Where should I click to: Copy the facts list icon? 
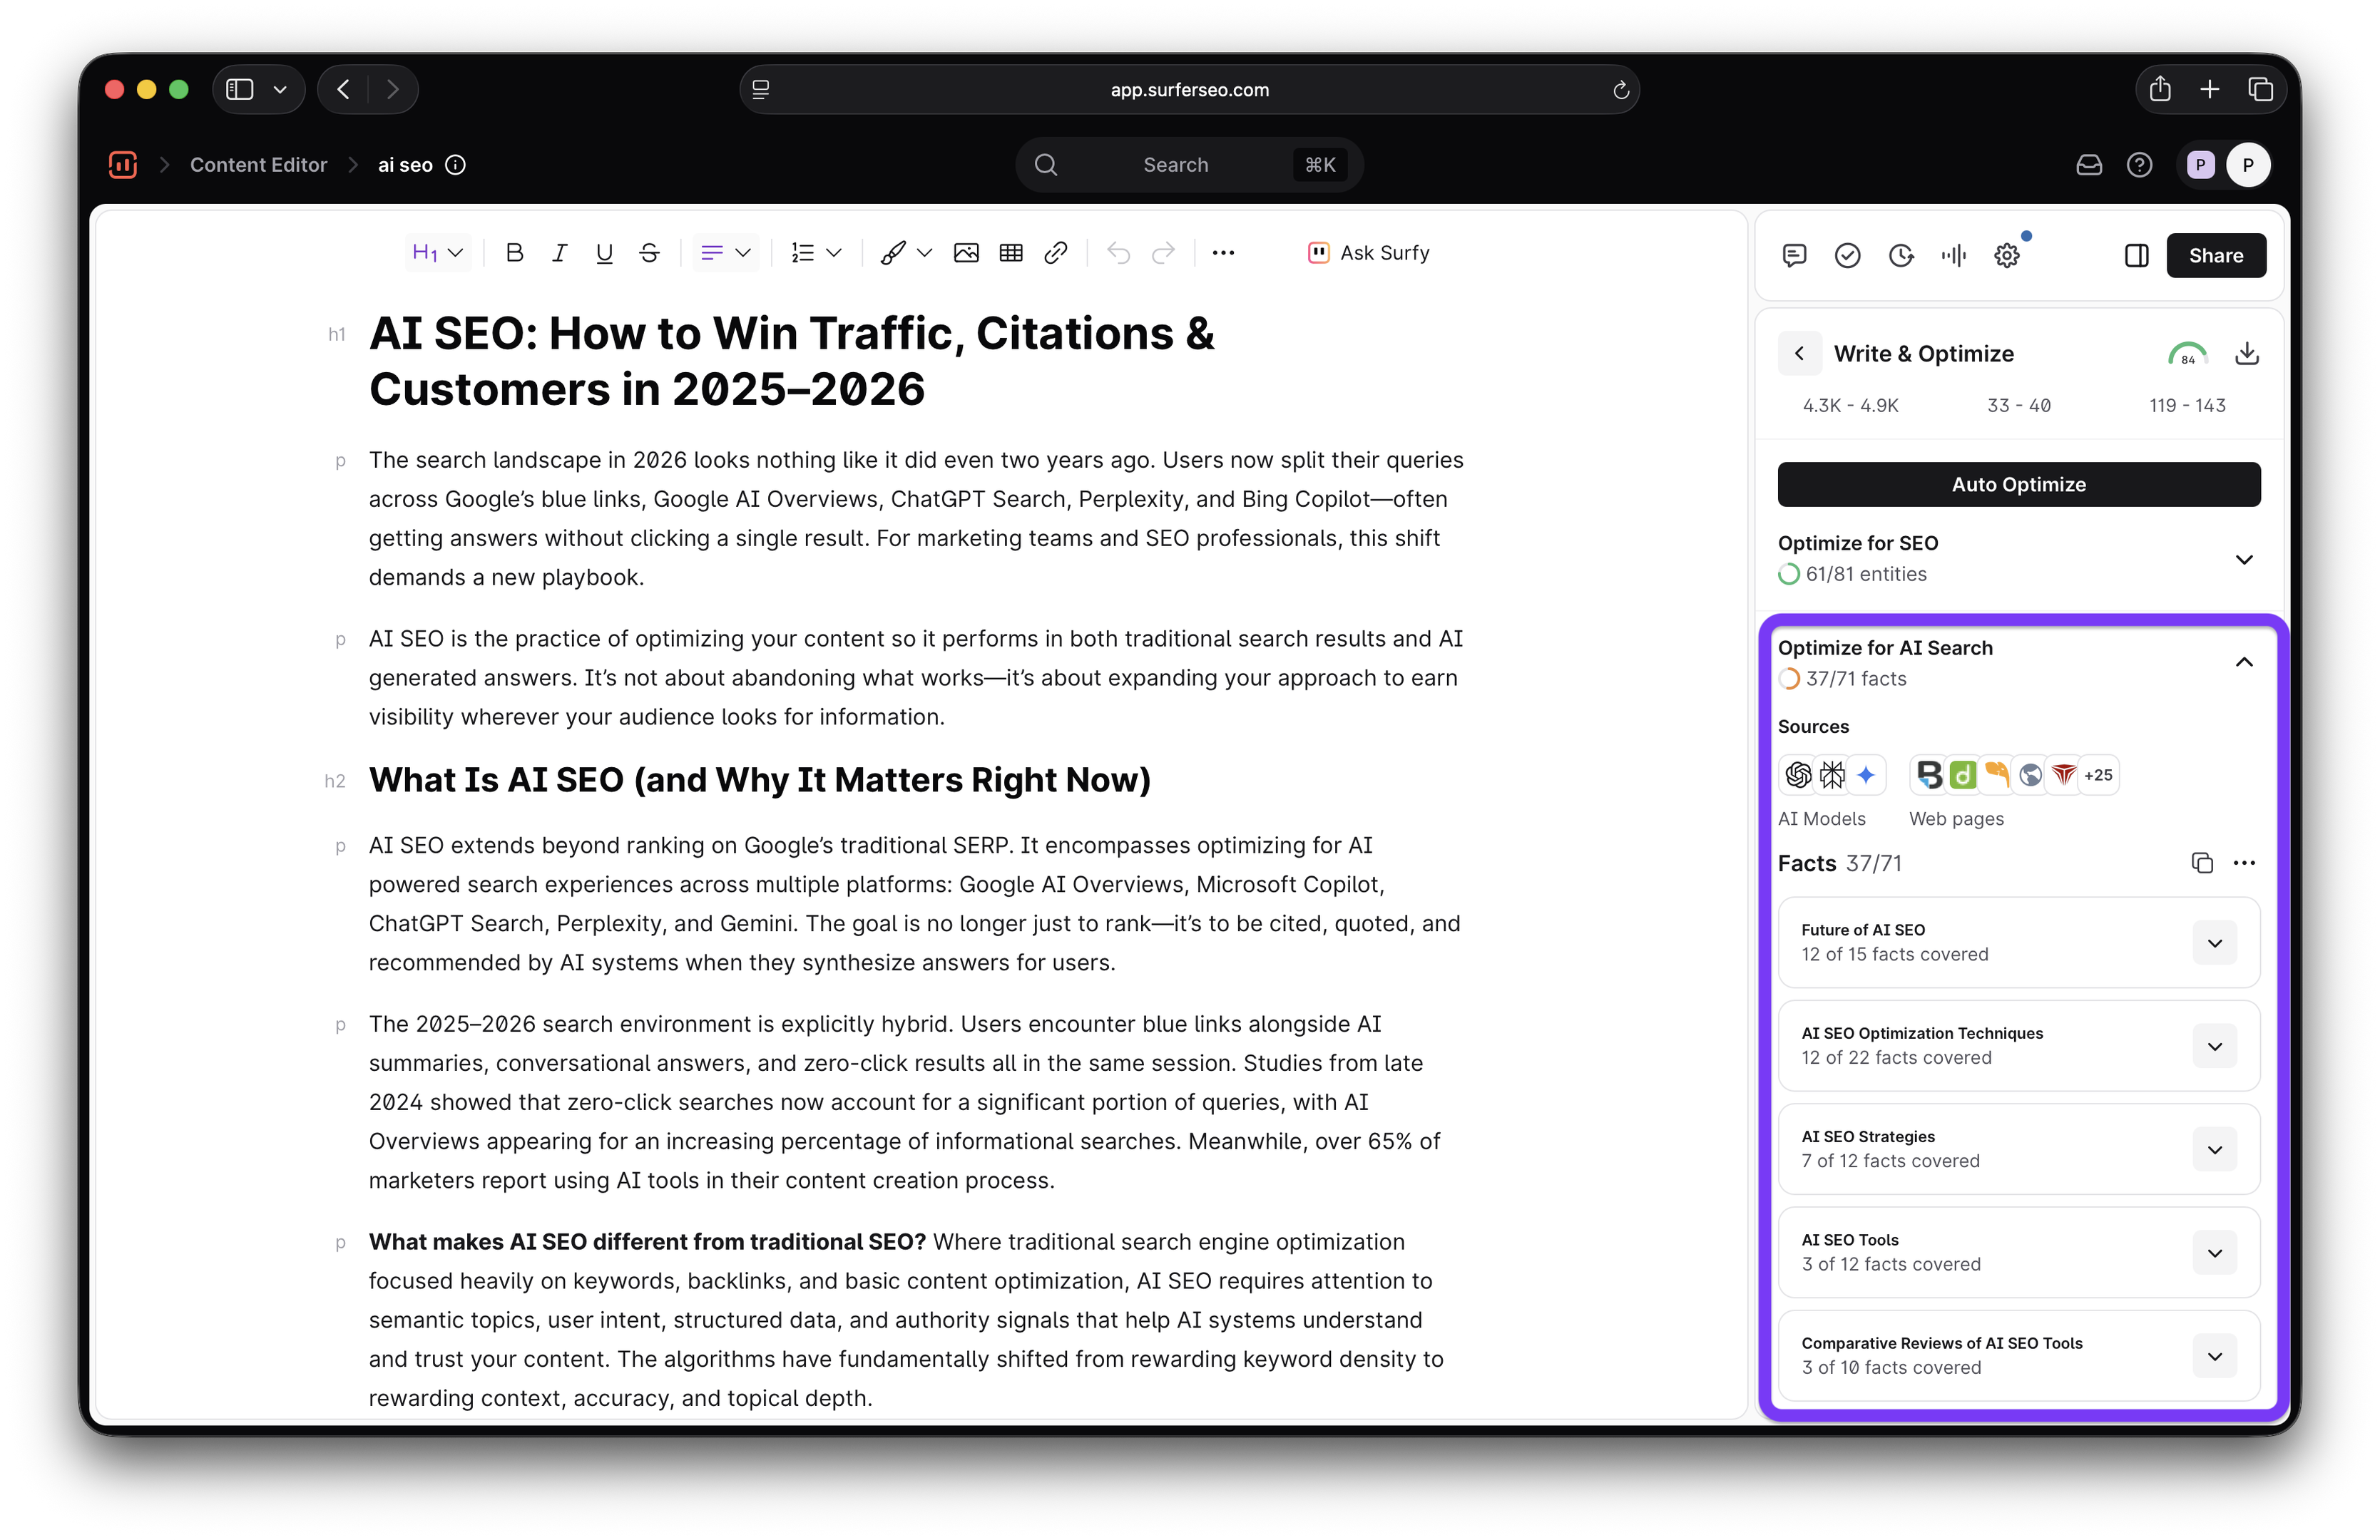click(2202, 863)
